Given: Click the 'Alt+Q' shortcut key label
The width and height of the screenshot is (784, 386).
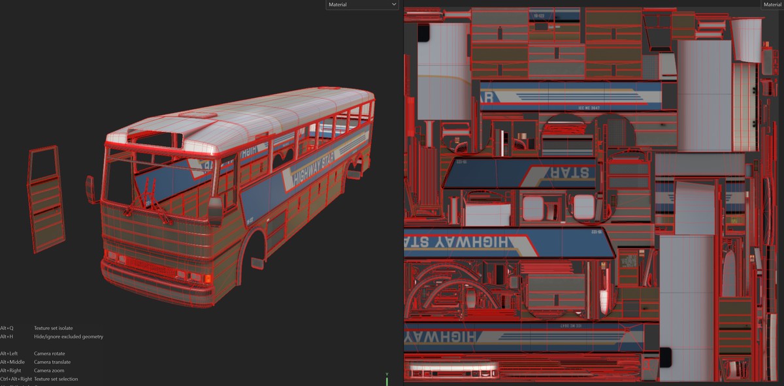Looking at the screenshot, I should click(7, 328).
